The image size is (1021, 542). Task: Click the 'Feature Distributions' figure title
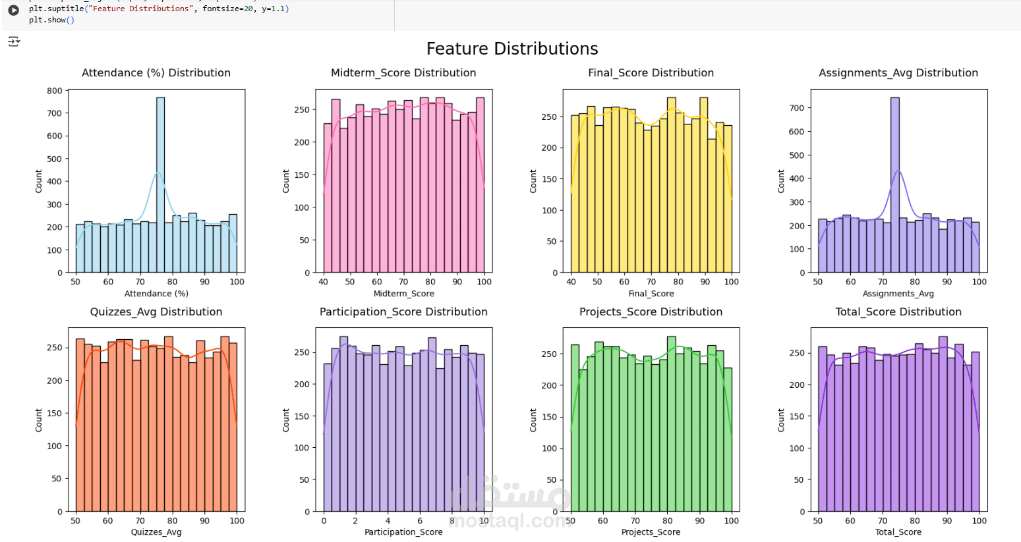pyautogui.click(x=512, y=49)
